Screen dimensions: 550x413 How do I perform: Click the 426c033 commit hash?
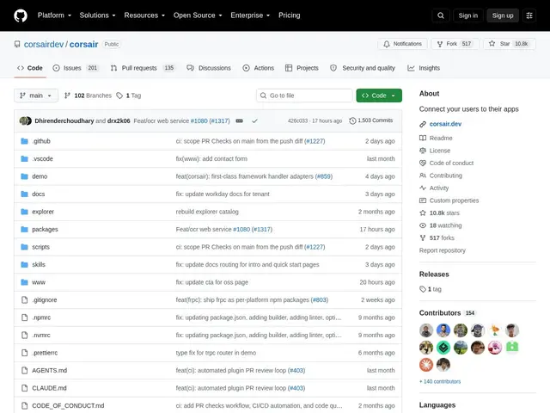(297, 120)
